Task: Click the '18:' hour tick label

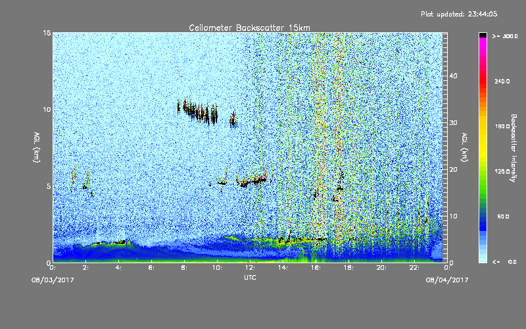Action: point(348,268)
